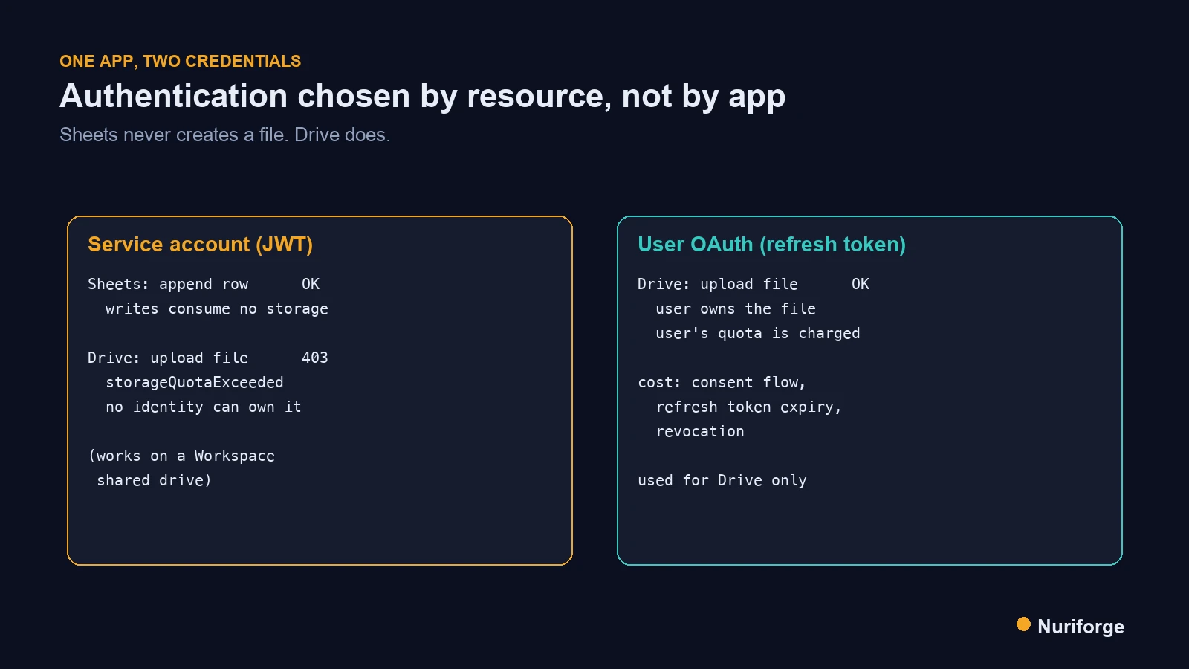This screenshot has height=669, width=1189.
Task: Click 'writes consume no storage' line
Action: [x=216, y=308]
